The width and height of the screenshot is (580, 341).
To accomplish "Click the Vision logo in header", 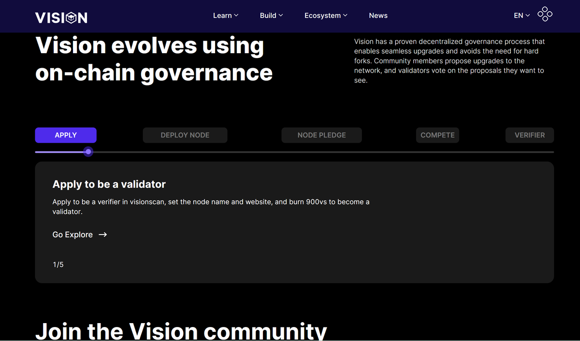I will (61, 18).
